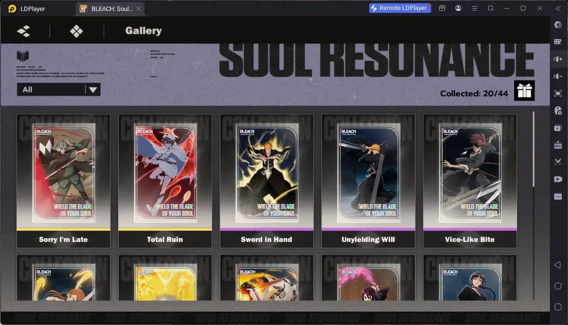Click the dropdown arrow next to All
Viewport: 568px width, 325px height.
coord(93,90)
